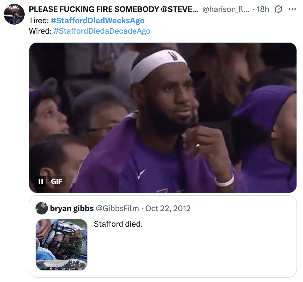Click the bryan gibbs display name
Image resolution: width=303 pixels, height=282 pixels.
pos(72,208)
